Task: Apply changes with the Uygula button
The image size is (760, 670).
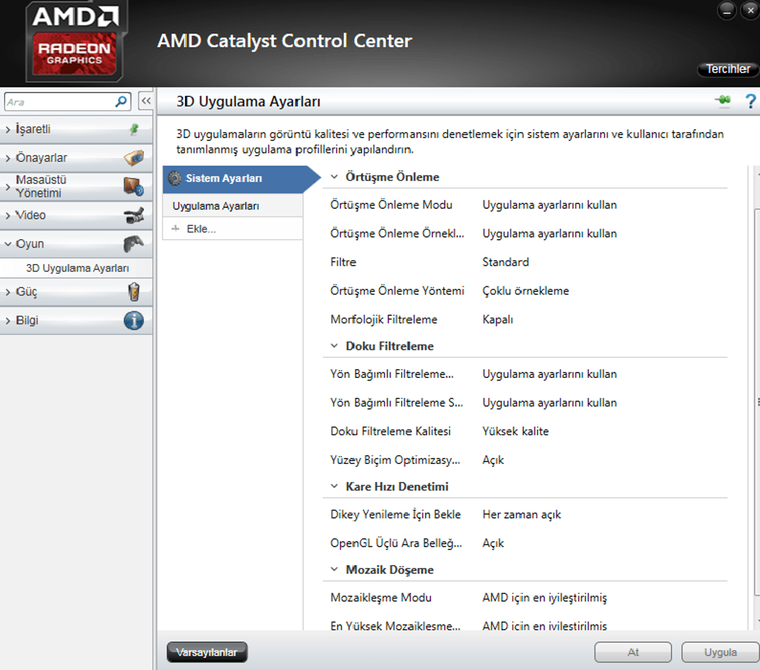Action: pos(720,652)
